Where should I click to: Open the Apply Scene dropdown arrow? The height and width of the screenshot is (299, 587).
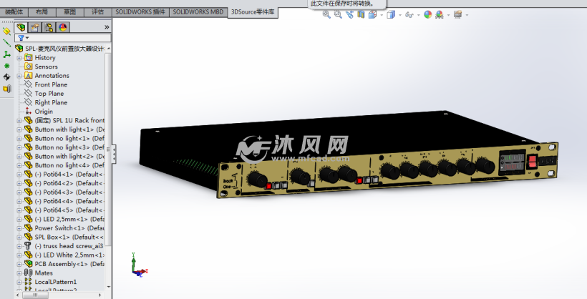coord(448,15)
